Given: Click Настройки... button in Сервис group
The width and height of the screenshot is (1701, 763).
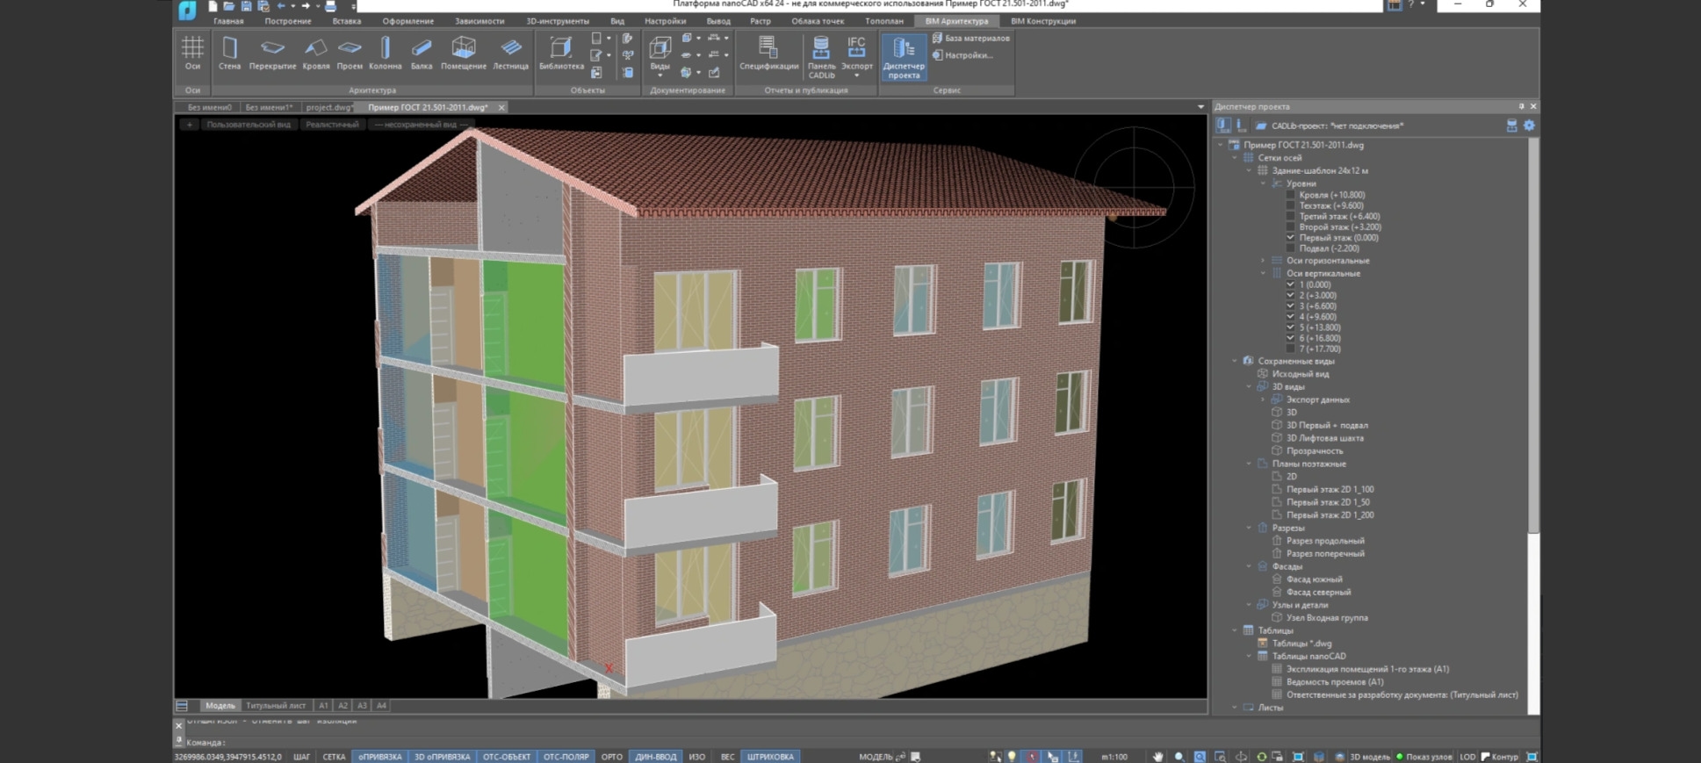Looking at the screenshot, I should (963, 55).
